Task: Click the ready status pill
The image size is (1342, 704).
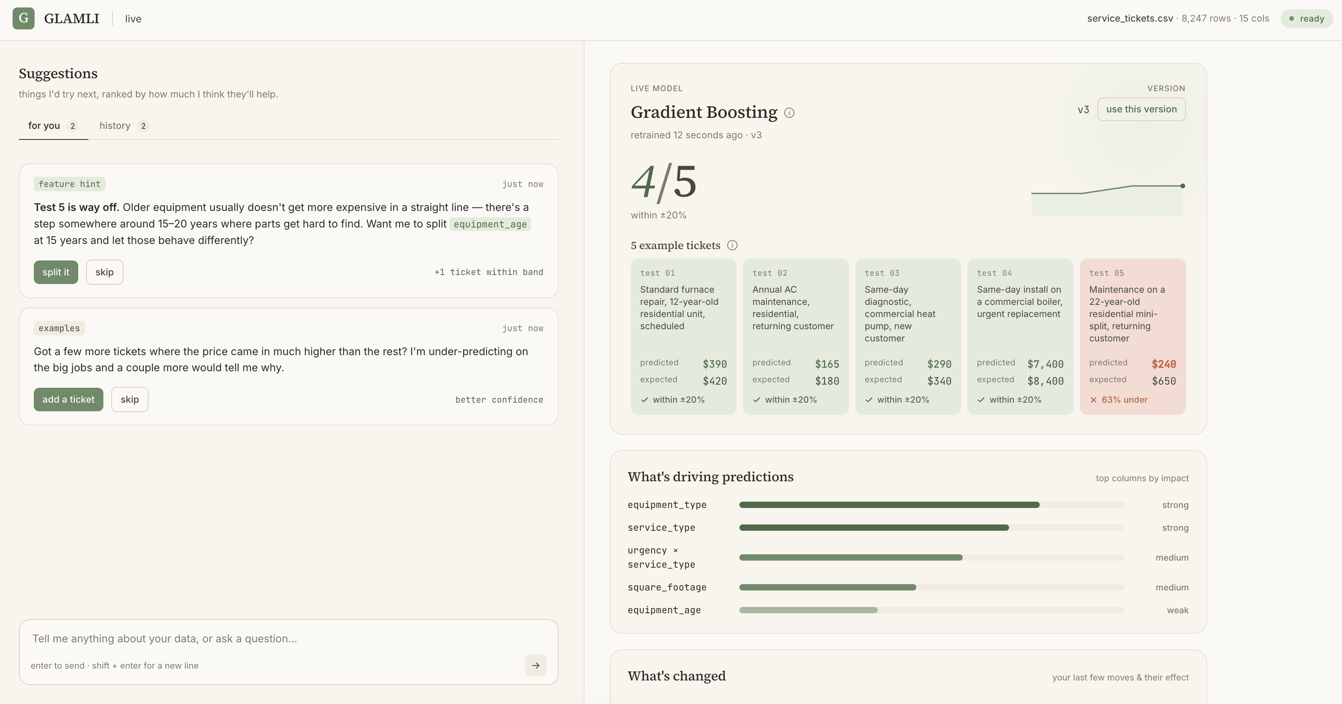Action: point(1306,19)
